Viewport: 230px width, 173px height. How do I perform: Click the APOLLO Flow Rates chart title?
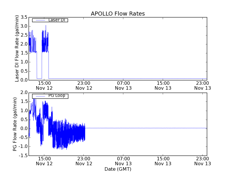pyautogui.click(x=118, y=14)
